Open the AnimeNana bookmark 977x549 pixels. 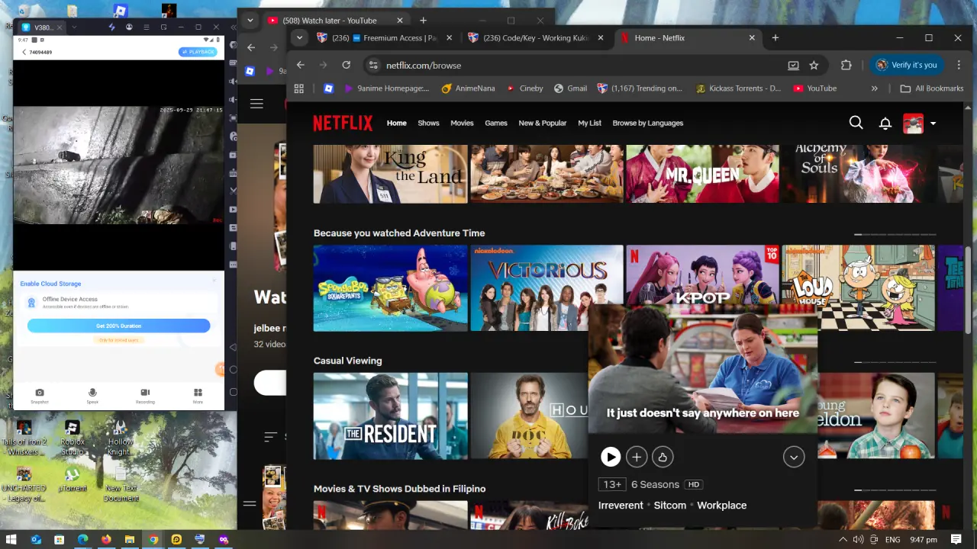click(x=468, y=88)
